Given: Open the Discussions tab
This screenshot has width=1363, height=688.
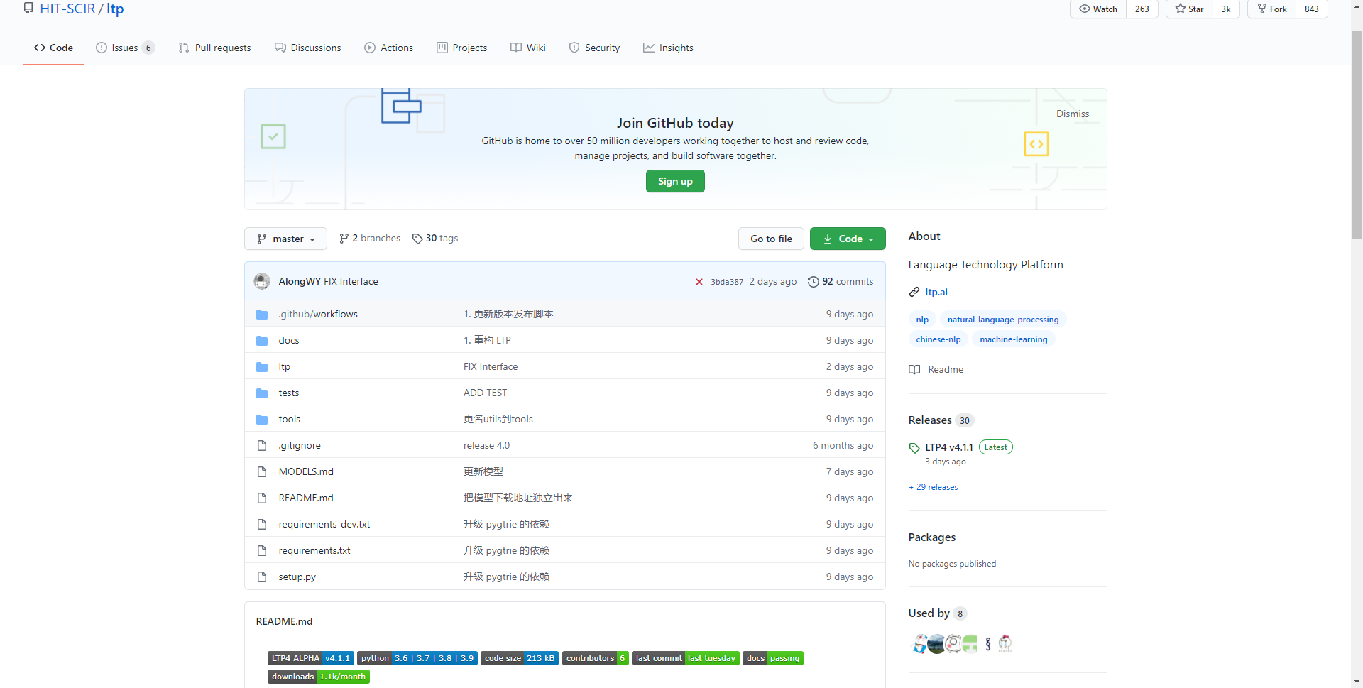Looking at the screenshot, I should [307, 48].
